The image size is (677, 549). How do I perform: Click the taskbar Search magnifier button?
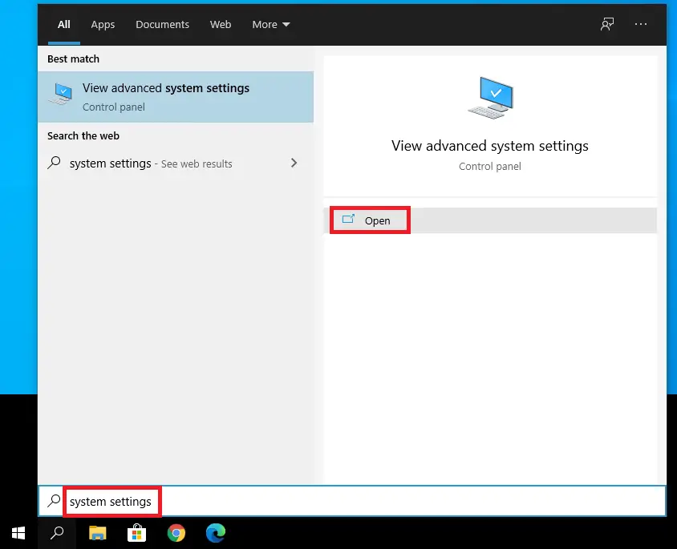[57, 533]
